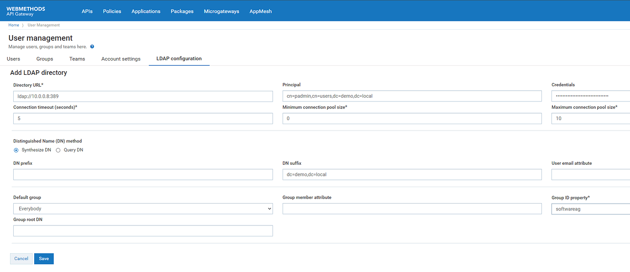Click into the Directory URL field
This screenshot has height=272, width=630.
pyautogui.click(x=143, y=96)
